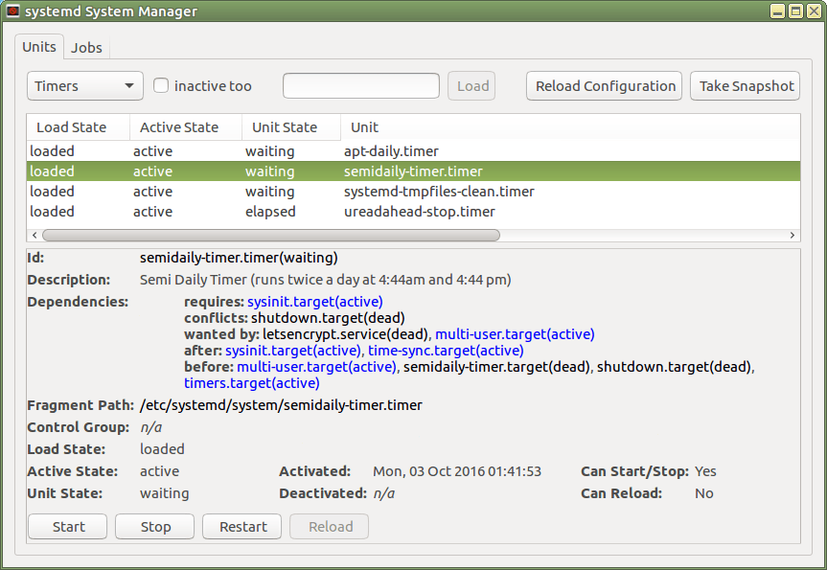This screenshot has height=570, width=827.
Task: Minimize the systemd System Manager window
Action: click(x=777, y=11)
